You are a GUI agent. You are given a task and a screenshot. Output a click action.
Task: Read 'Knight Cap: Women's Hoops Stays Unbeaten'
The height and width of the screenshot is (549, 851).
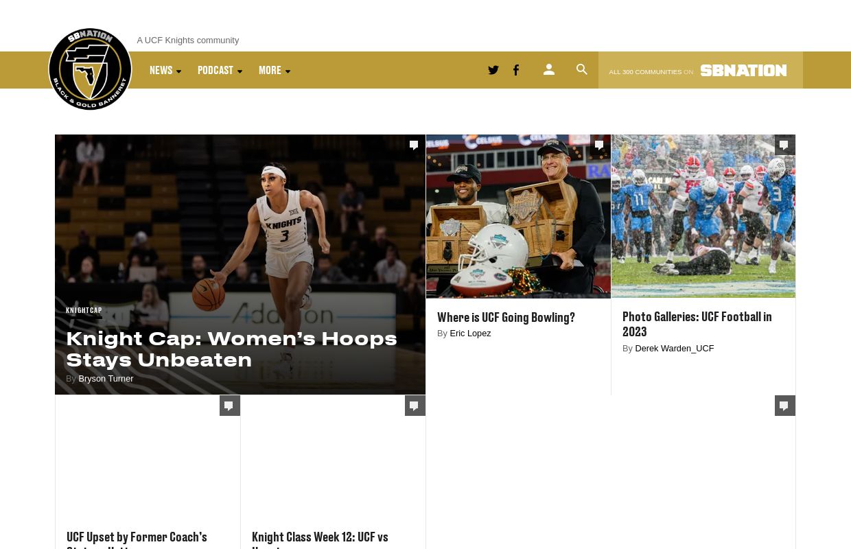point(231,349)
